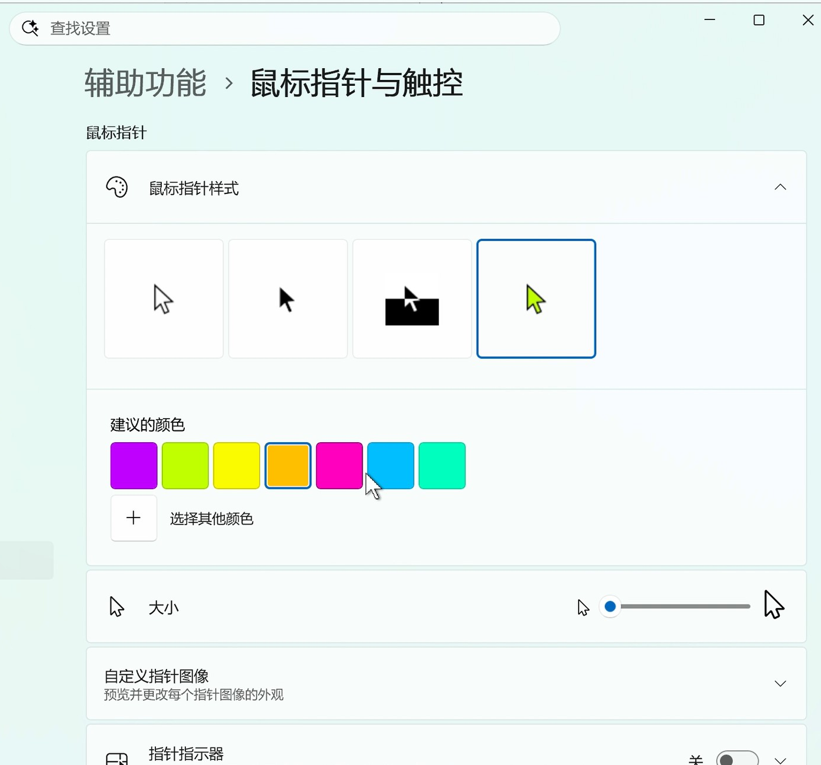Click the 指针指示器 row icon

[x=117, y=759]
